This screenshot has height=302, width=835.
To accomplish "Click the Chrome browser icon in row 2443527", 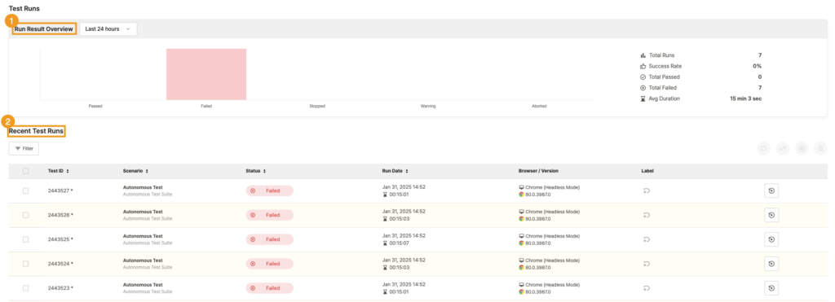I will [521, 195].
